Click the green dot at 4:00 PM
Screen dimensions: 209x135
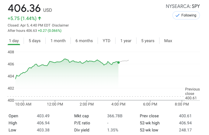pyautogui.click(x=119, y=62)
